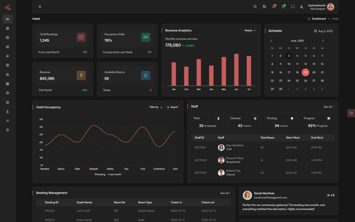
Task: Toggle dark mode with the moon icon
Action: tap(302, 7)
